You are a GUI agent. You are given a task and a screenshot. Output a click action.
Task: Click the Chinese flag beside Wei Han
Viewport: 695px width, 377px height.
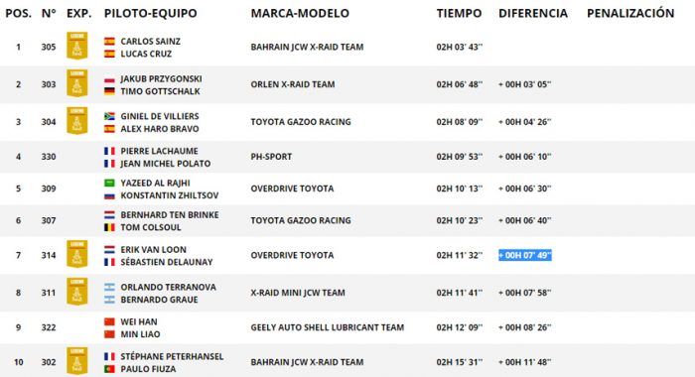point(109,321)
